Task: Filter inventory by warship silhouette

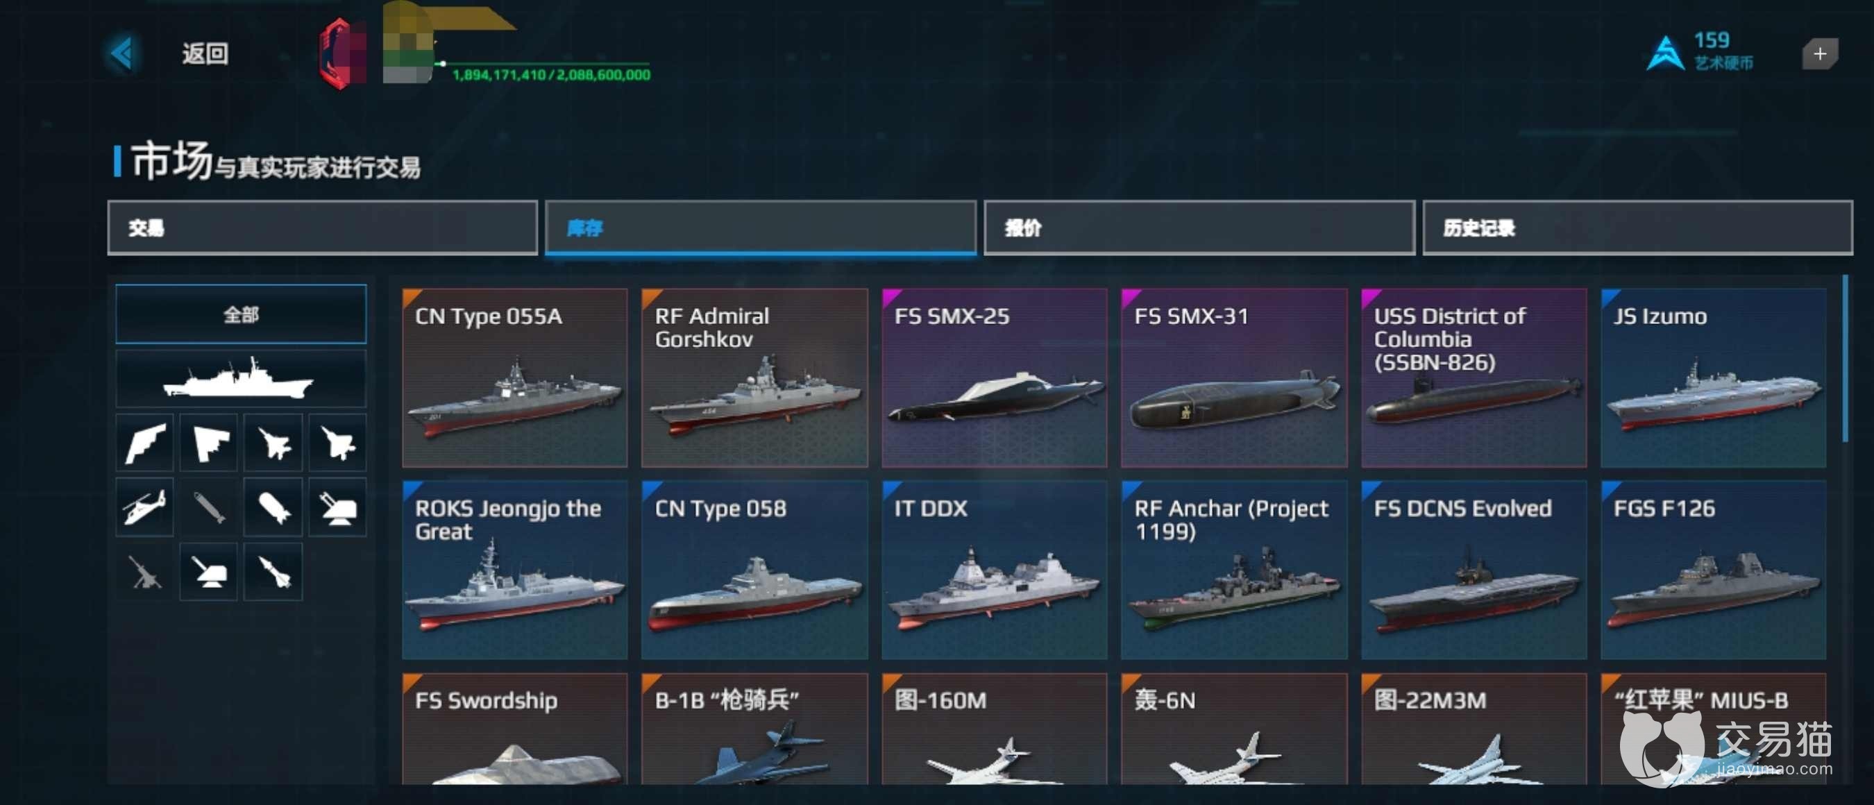Action: [x=241, y=380]
